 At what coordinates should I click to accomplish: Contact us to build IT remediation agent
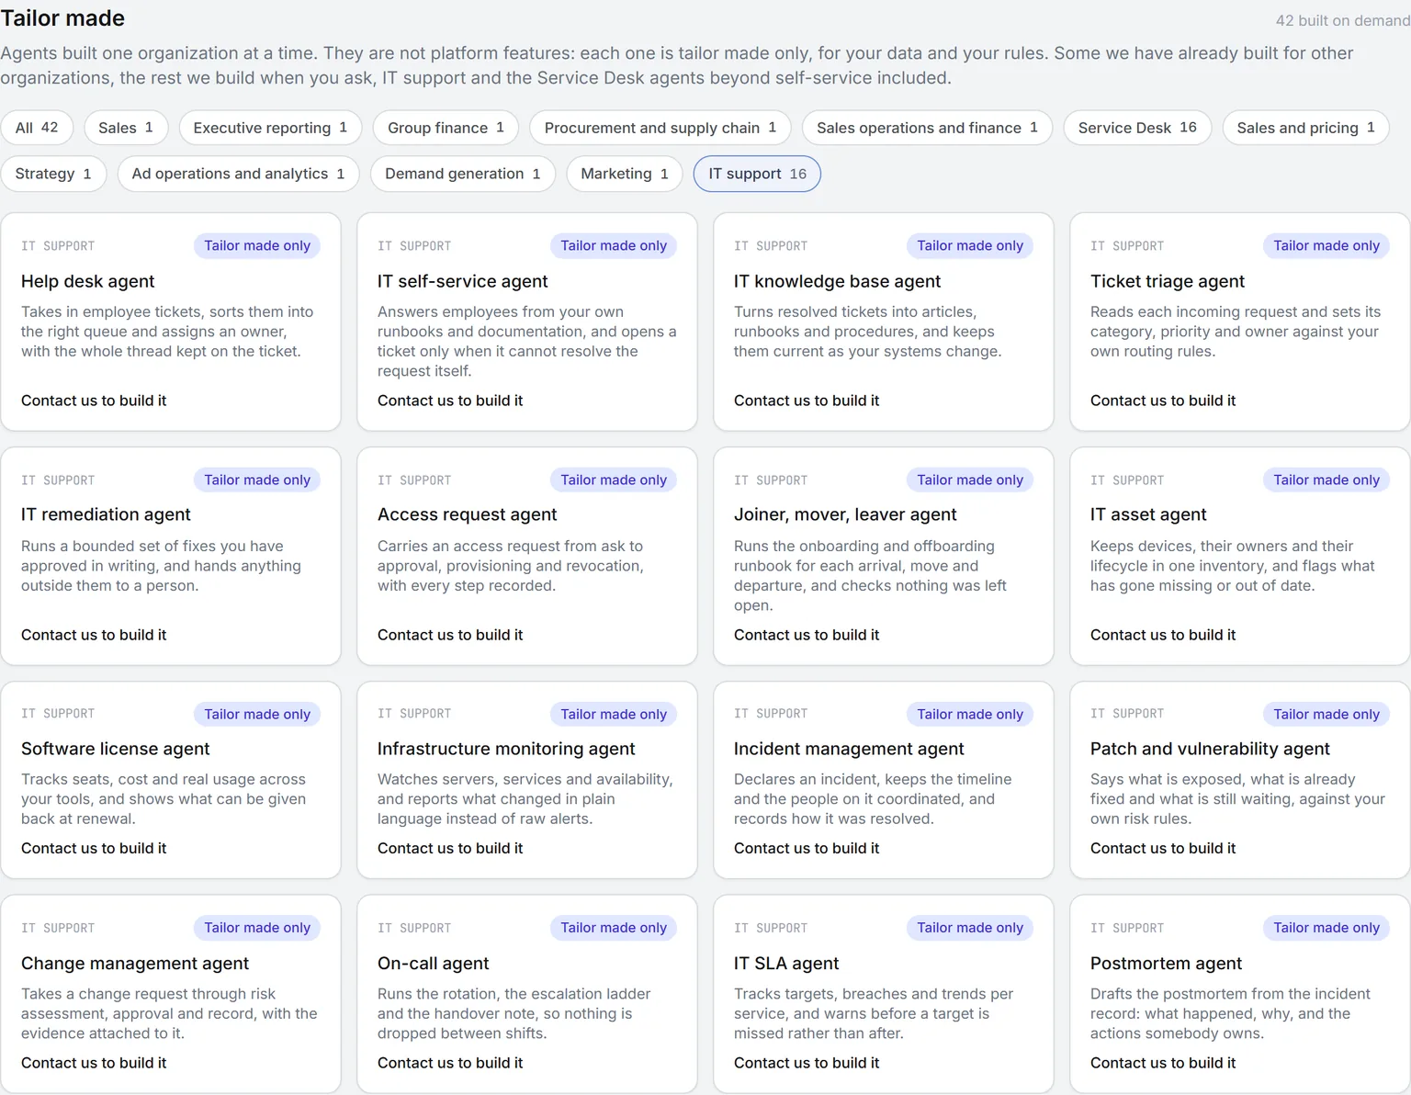coord(94,635)
